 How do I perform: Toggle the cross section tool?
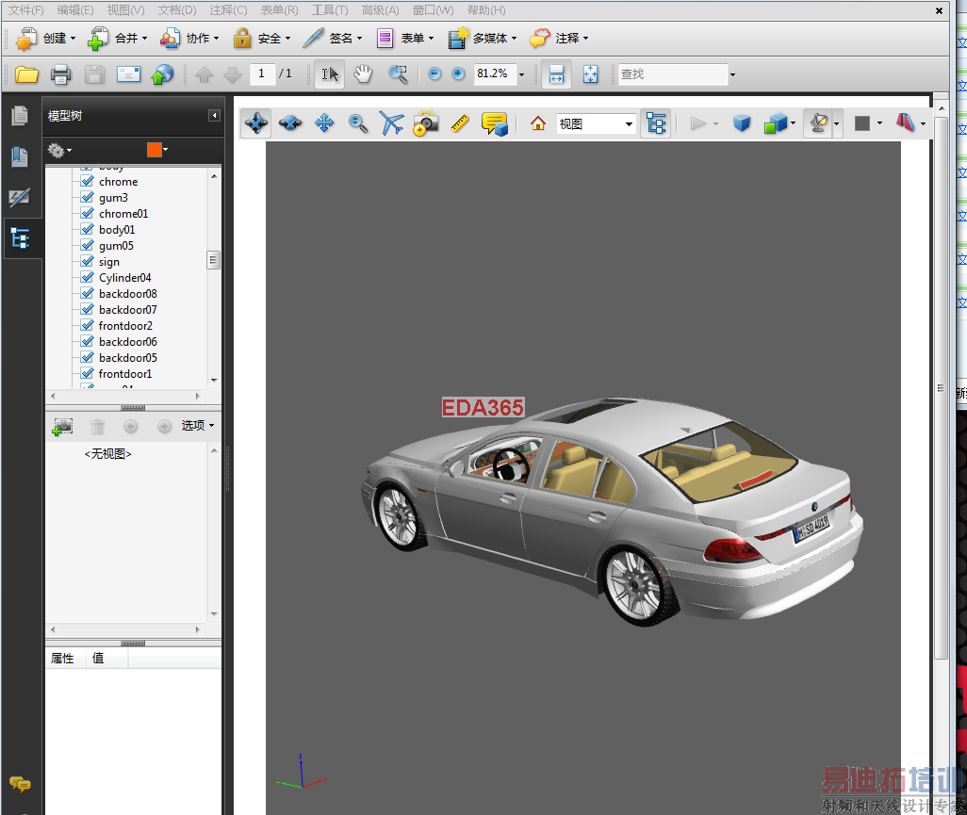[x=905, y=123]
